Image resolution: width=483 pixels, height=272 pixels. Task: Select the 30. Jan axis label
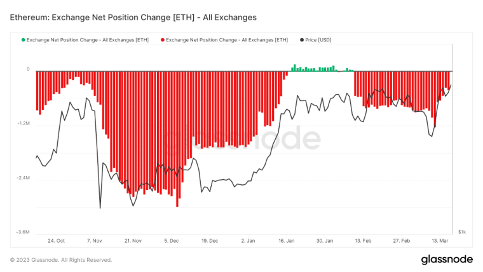click(325, 241)
